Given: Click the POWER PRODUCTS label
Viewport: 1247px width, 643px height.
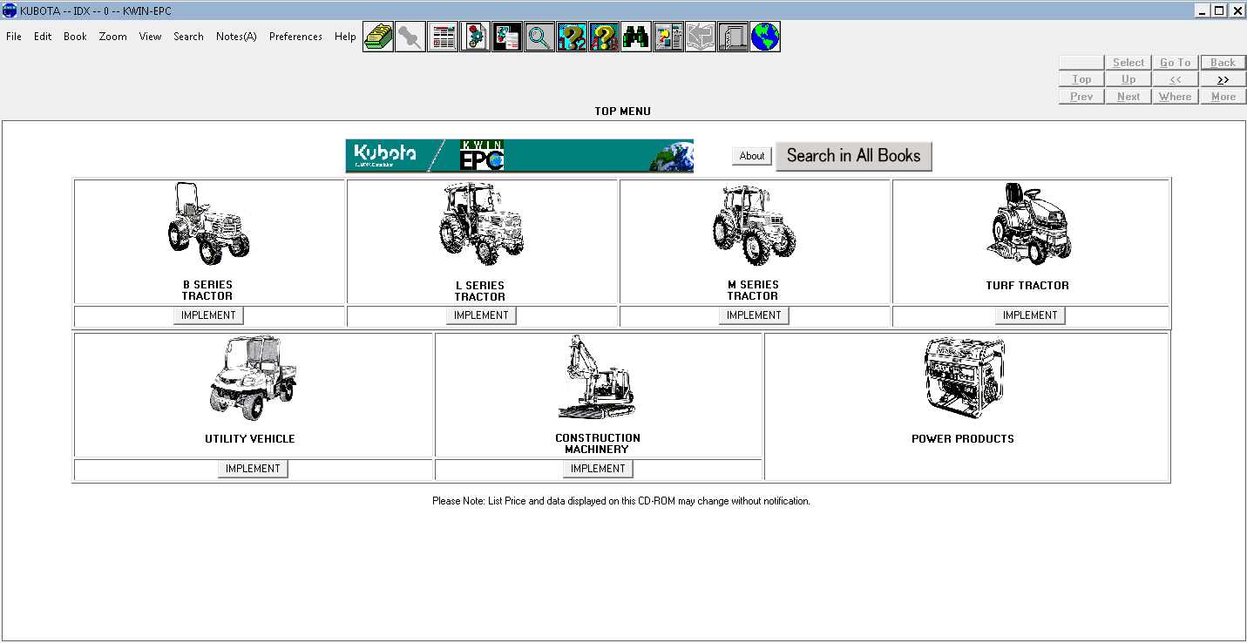Looking at the screenshot, I should pos(963,439).
